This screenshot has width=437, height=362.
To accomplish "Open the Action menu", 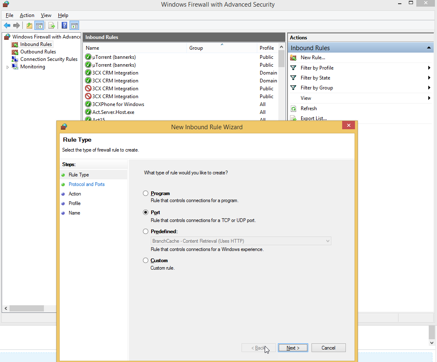I will coord(27,15).
